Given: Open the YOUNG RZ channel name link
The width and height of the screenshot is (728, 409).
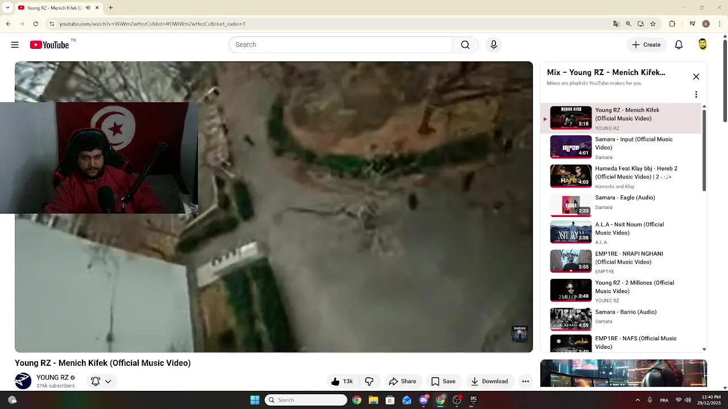Looking at the screenshot, I should 52,377.
